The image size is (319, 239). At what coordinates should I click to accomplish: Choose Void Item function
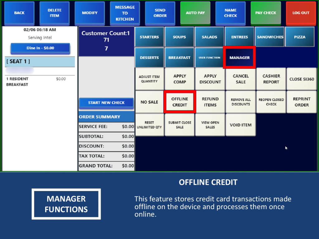click(x=240, y=125)
